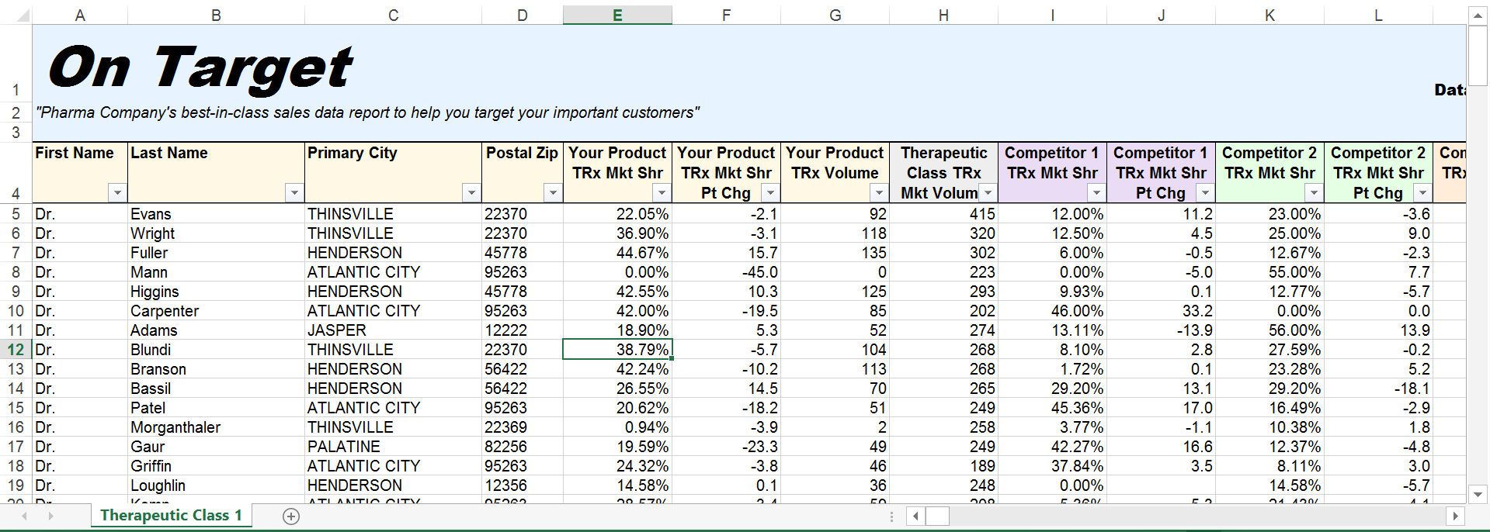Click the 44.67% market share cell
The image size is (1490, 532).
click(617, 253)
